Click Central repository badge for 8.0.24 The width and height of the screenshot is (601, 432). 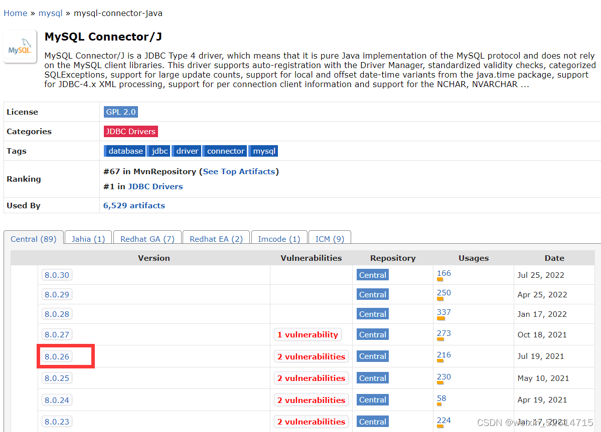373,400
